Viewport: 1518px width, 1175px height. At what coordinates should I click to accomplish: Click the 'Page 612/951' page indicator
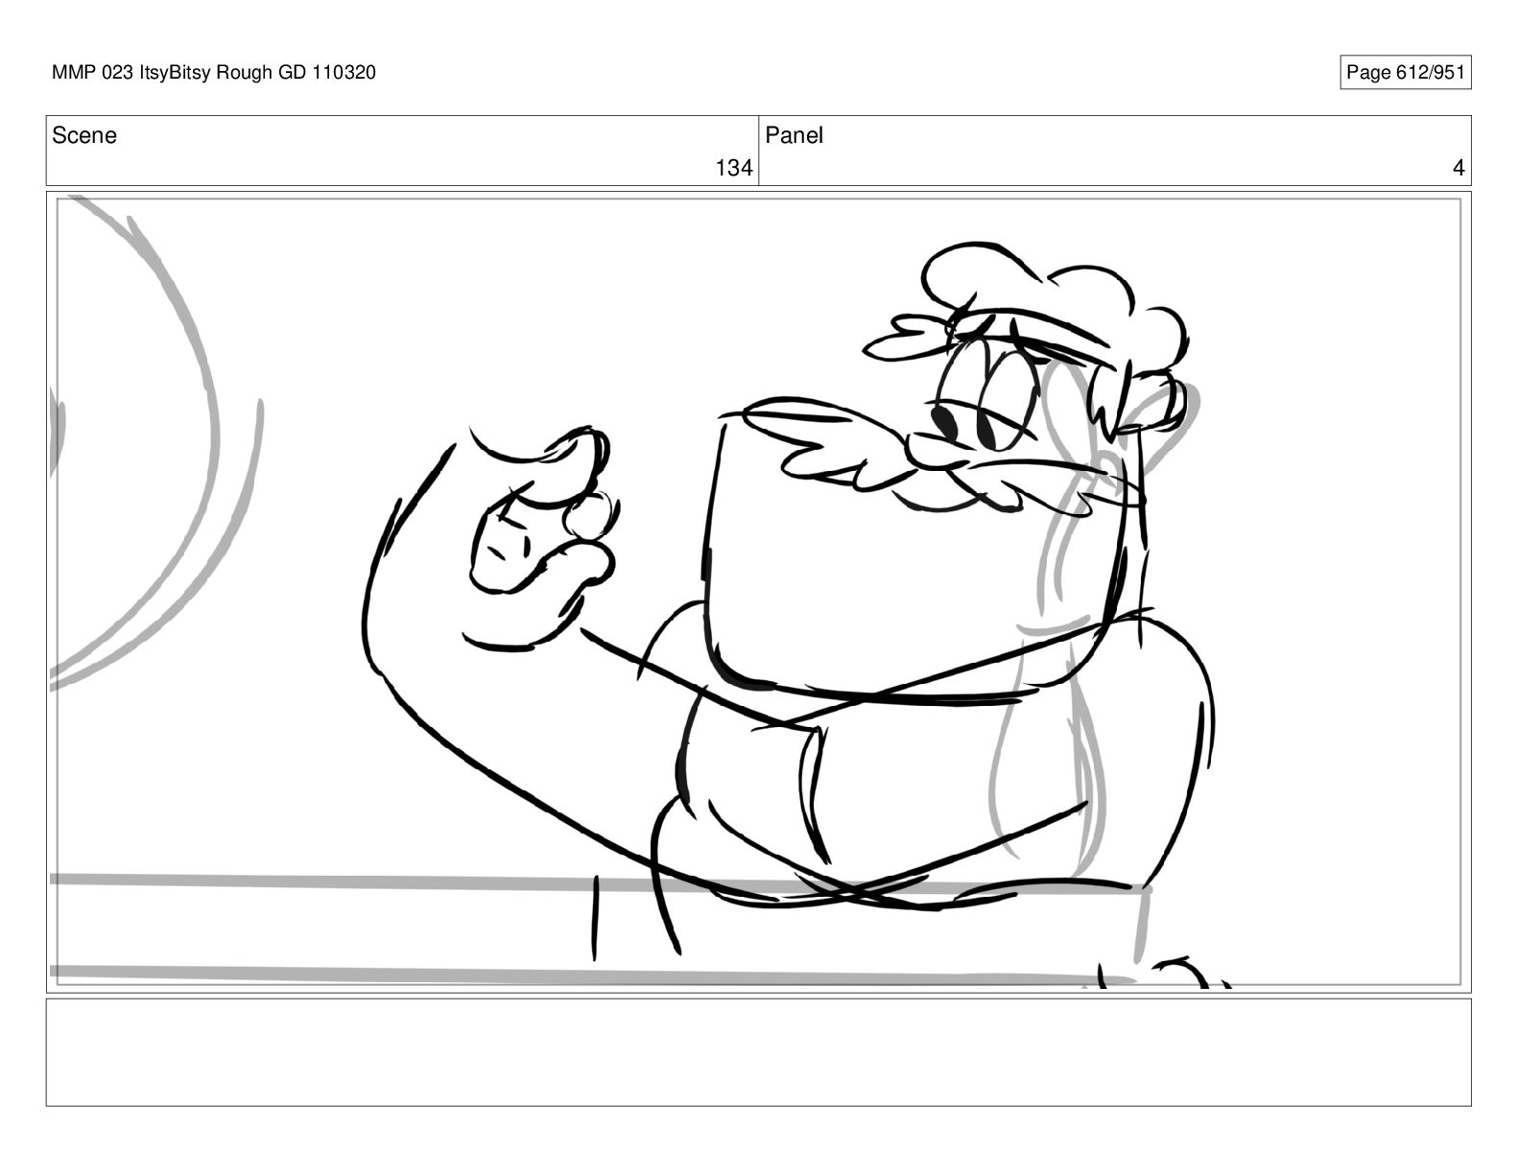click(x=1405, y=73)
